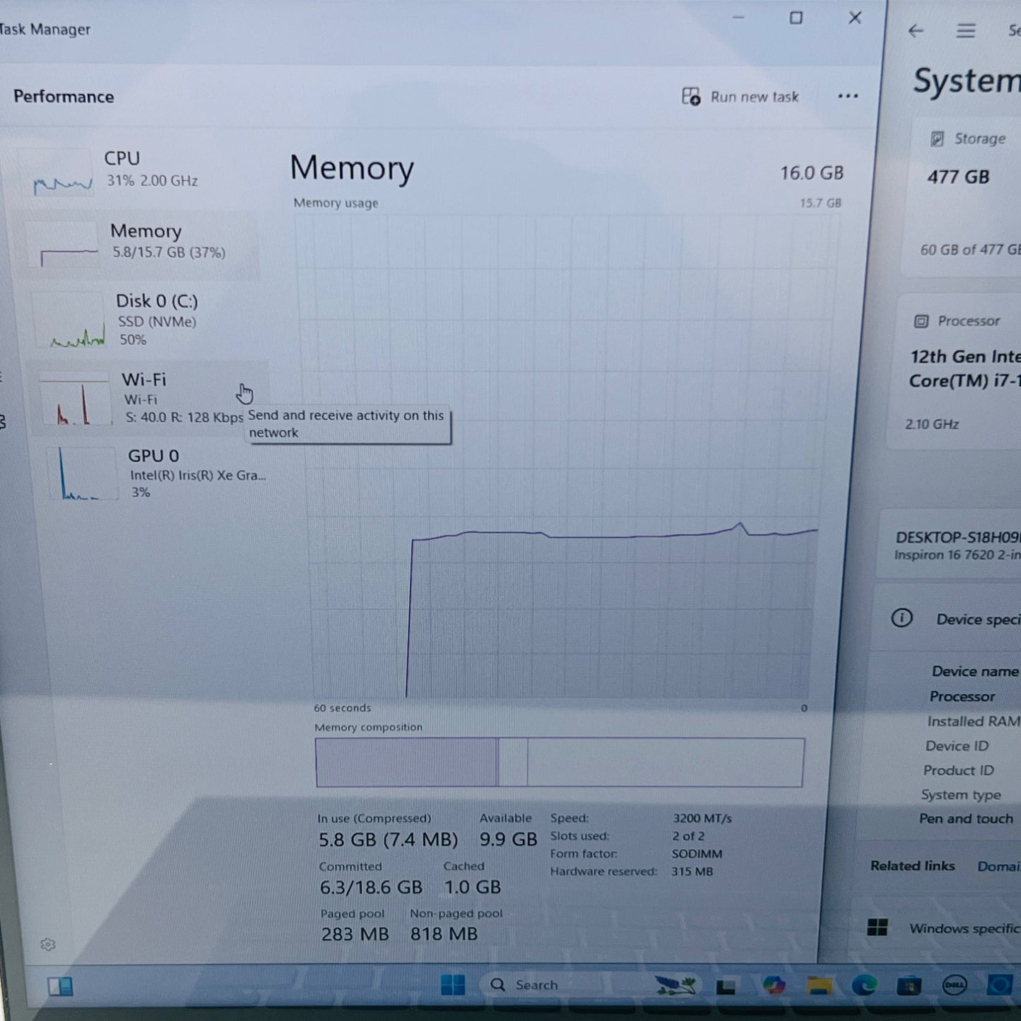Click Form factor value SODIMM
1021x1021 pixels.
point(697,854)
